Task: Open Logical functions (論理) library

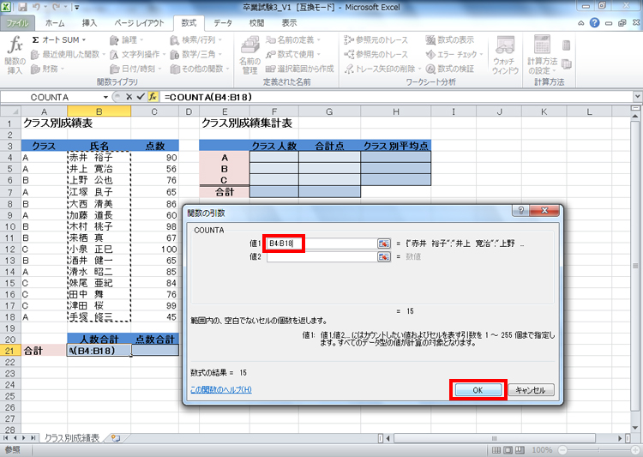Action: point(126,39)
